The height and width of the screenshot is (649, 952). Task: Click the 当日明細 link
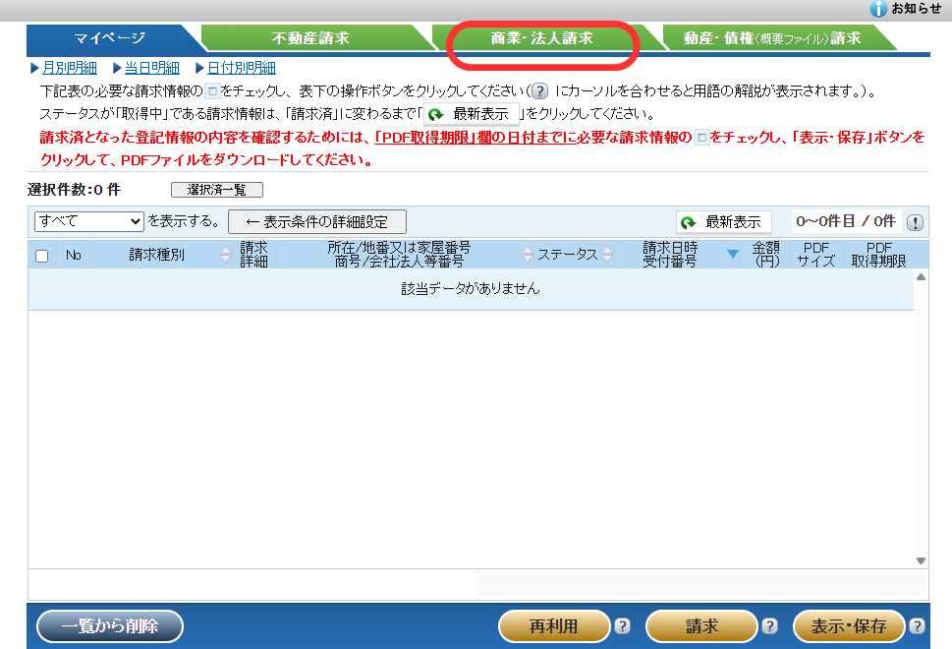(151, 68)
